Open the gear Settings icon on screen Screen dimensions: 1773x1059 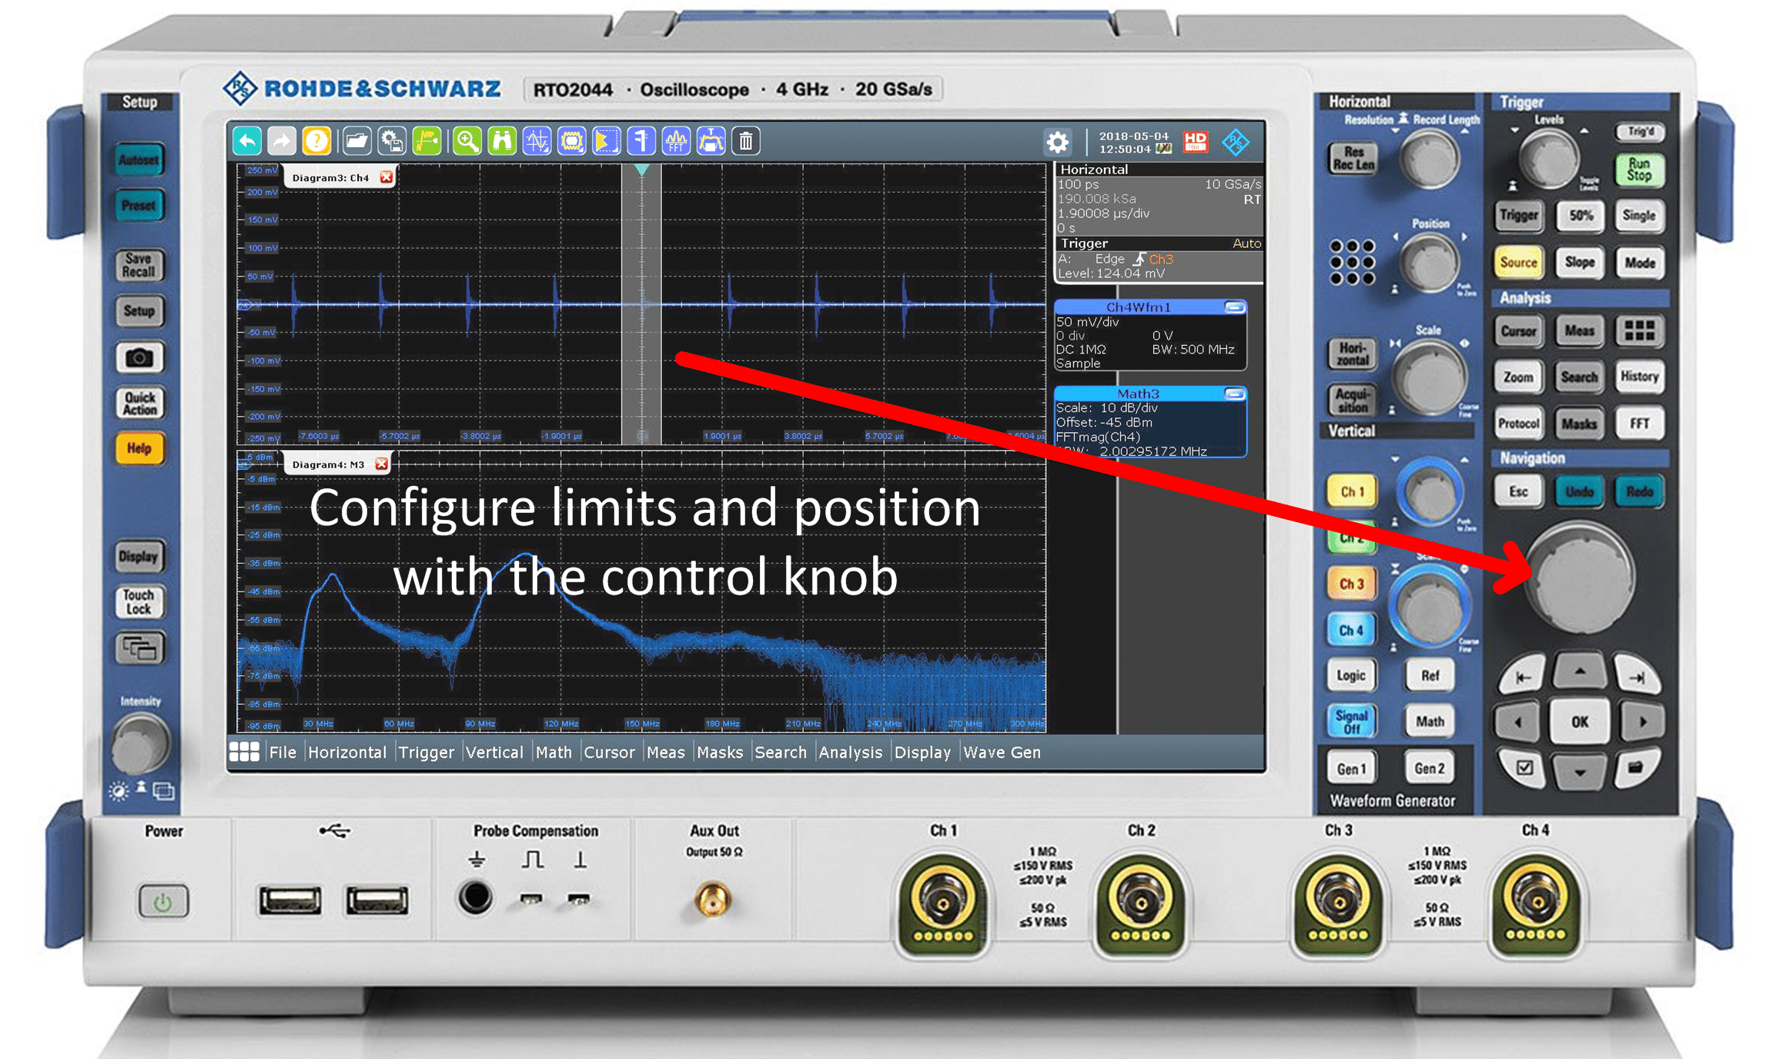1058,142
